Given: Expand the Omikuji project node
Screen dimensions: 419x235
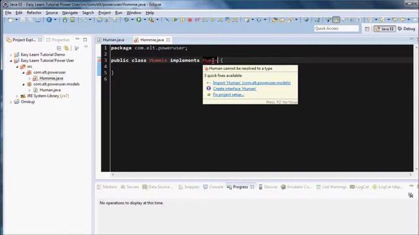Looking at the screenshot, I should click(x=11, y=102).
